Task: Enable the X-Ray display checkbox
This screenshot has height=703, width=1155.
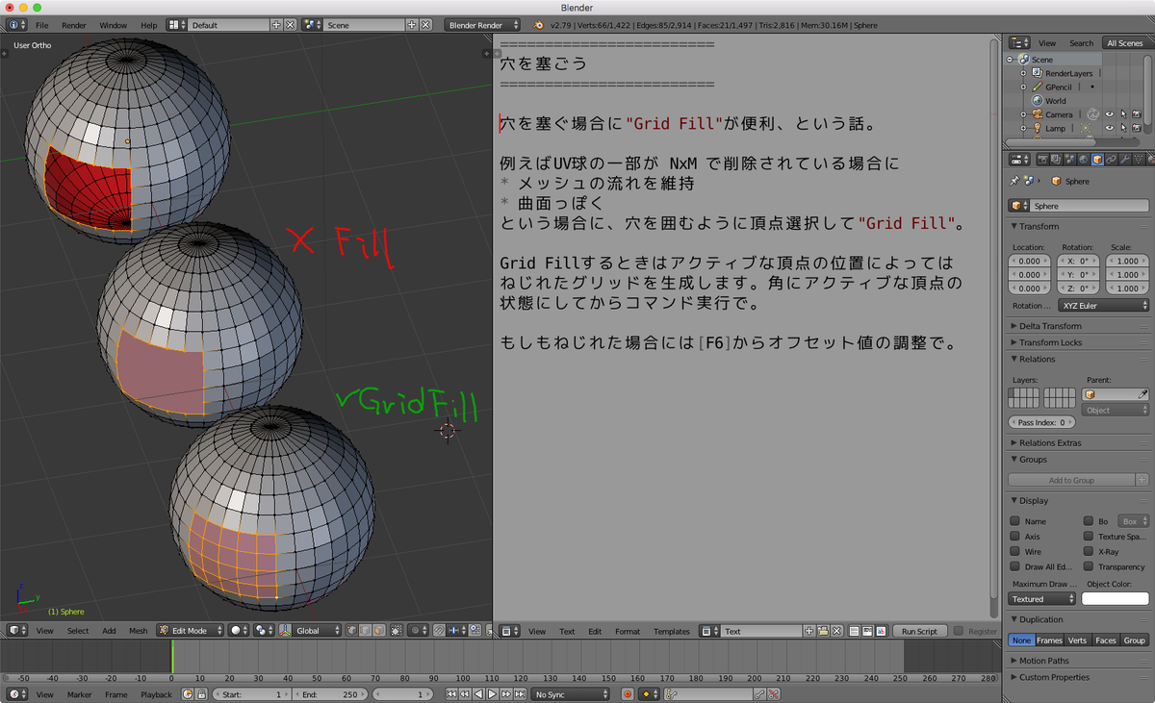Action: point(1089,551)
